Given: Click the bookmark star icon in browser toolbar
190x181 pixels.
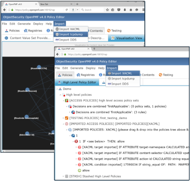Looking at the screenshot, I should point(107,10).
